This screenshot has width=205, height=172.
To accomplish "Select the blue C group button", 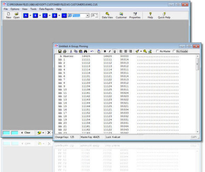I will [45, 16].
